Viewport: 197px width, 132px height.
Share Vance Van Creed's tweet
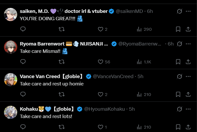[x=188, y=94]
